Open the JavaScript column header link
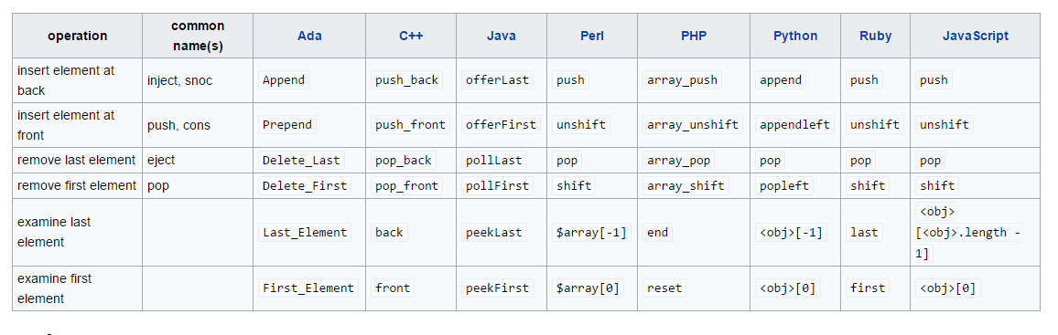1058x335 pixels. [x=975, y=36]
